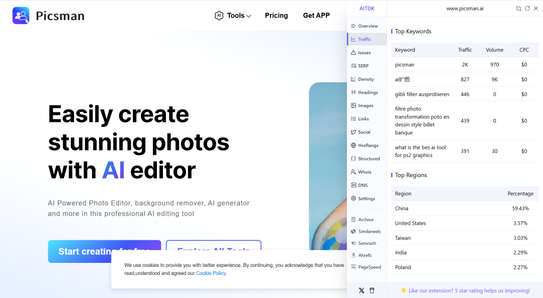Click the Similarweb icon
This screenshot has height=298, width=543.
point(353,231)
